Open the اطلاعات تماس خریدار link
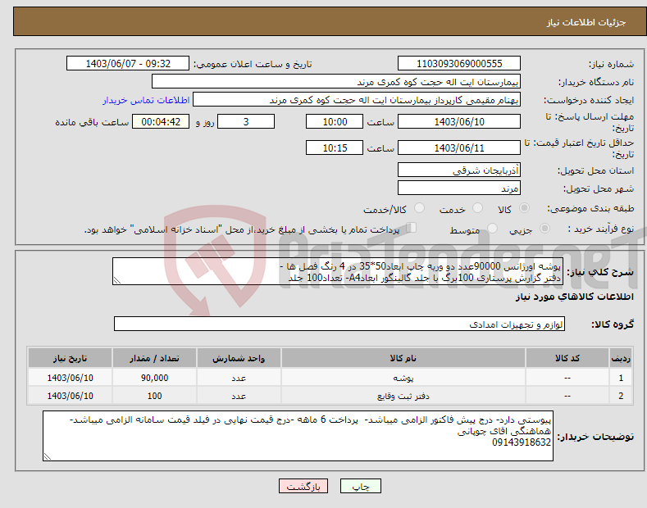The height and width of the screenshot is (508, 647). [x=146, y=100]
